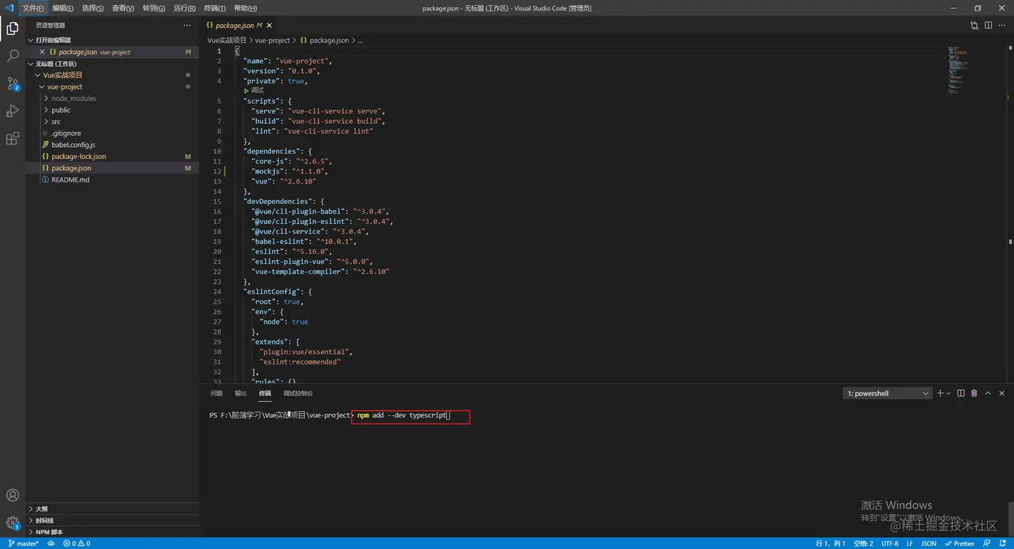The image size is (1014, 549).
Task: Maximize the terminal panel with the up chevron
Action: coord(988,393)
